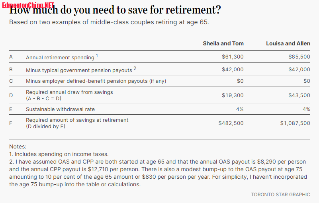Click Louisa and Allen's $42,000 pension value
Screen dimensions: 319x203
coord(299,70)
